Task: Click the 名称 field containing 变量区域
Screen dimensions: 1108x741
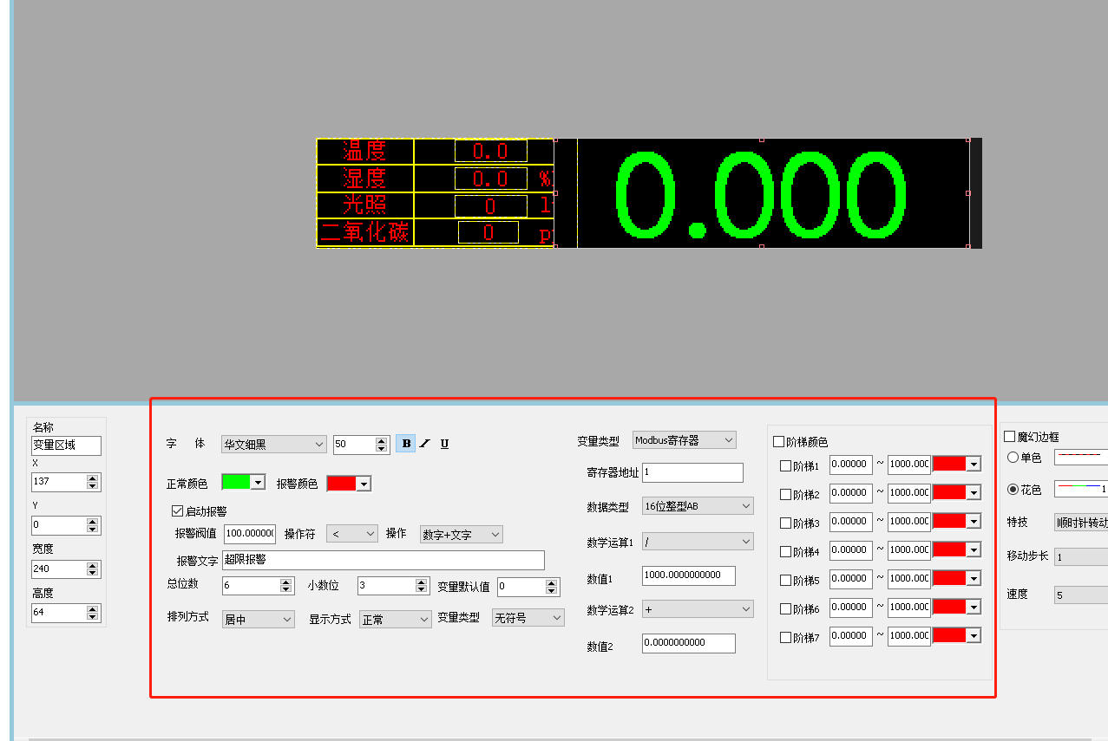Action: coord(66,445)
